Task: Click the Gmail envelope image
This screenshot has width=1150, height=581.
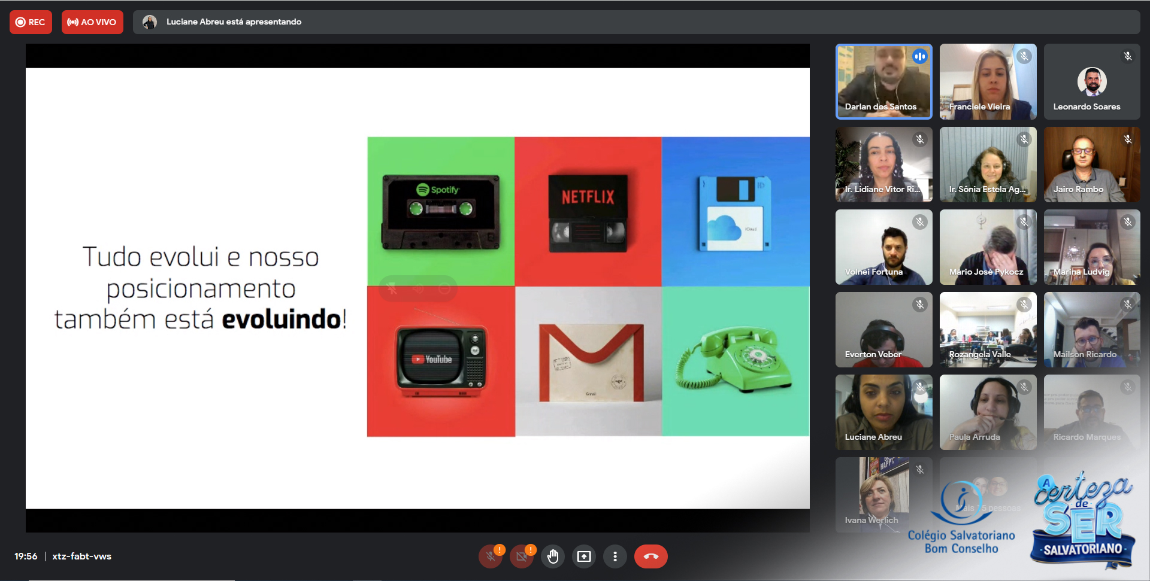Action: point(589,361)
